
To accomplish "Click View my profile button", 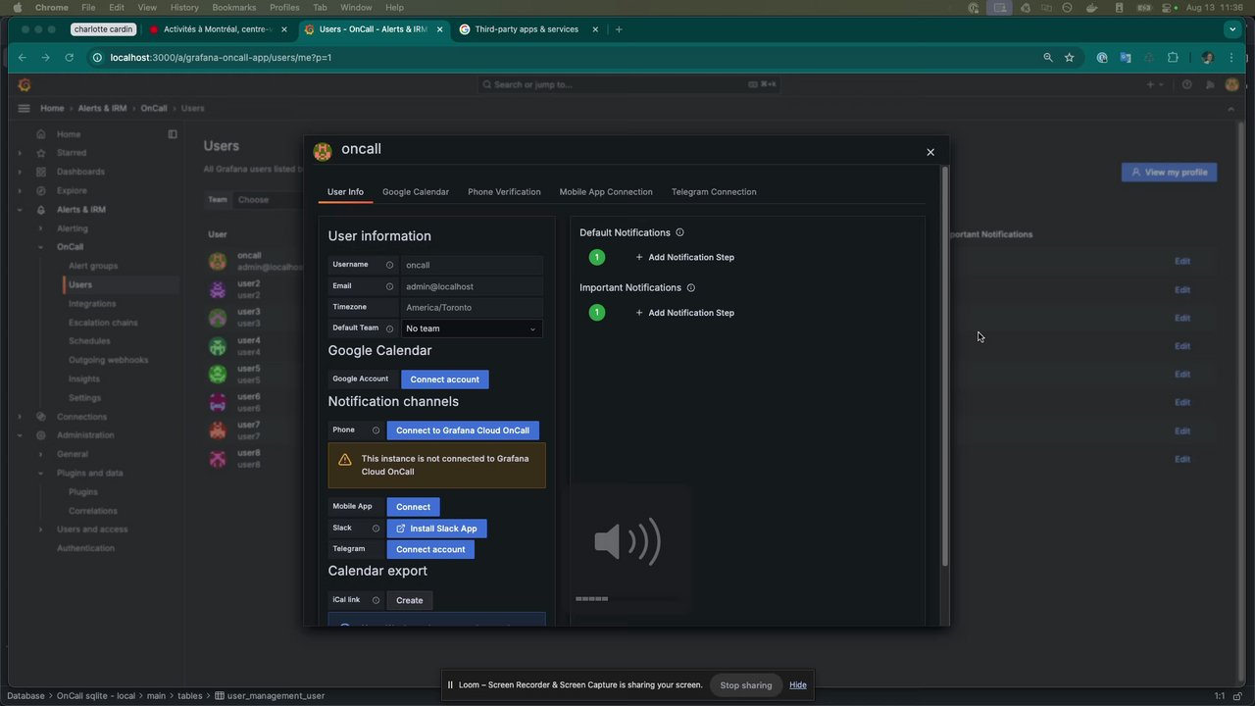I will 1169,173.
